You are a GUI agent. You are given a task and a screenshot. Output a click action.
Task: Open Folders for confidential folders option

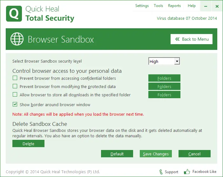tap(164, 78)
